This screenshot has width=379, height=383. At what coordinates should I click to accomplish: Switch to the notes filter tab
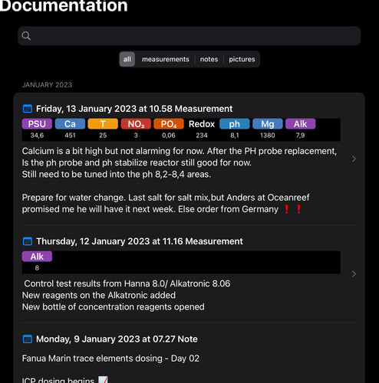click(209, 59)
